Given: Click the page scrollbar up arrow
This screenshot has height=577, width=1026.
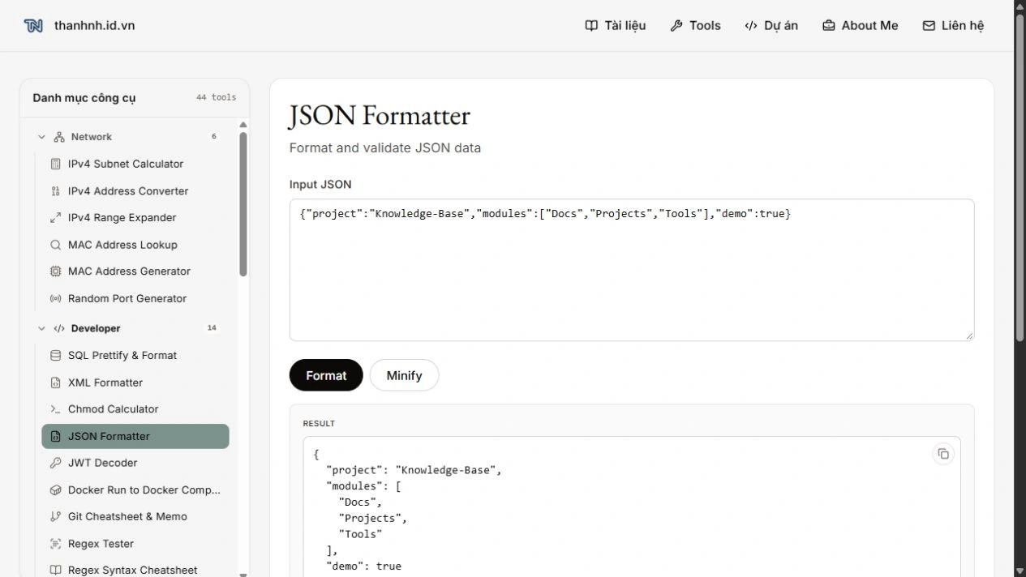Looking at the screenshot, I should click(1020, 6).
